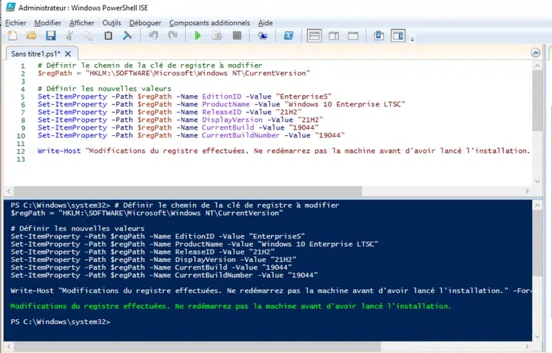Click "Windows 10 Enterprise LTSC" on script line 6
Screen dimensions: 552x353
pyautogui.click(x=345, y=104)
